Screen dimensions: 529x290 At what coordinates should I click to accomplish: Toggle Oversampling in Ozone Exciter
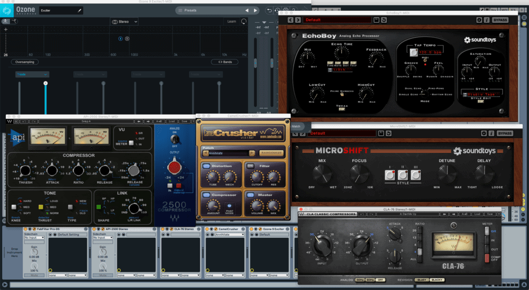(25, 62)
